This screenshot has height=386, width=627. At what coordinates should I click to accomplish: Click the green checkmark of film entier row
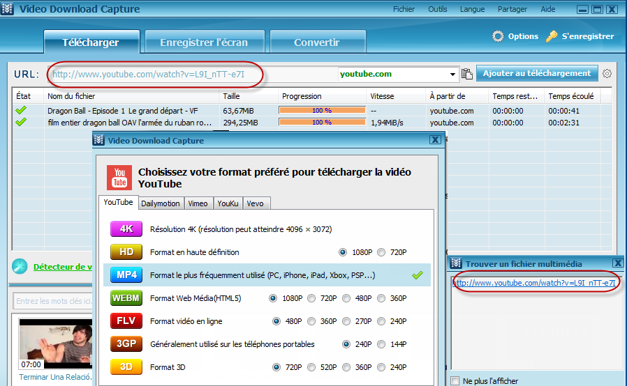[x=21, y=122]
